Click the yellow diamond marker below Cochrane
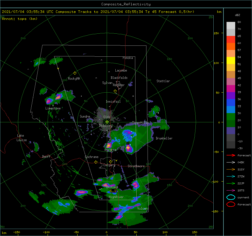This screenshot has width=252, height=236. (x=96, y=162)
